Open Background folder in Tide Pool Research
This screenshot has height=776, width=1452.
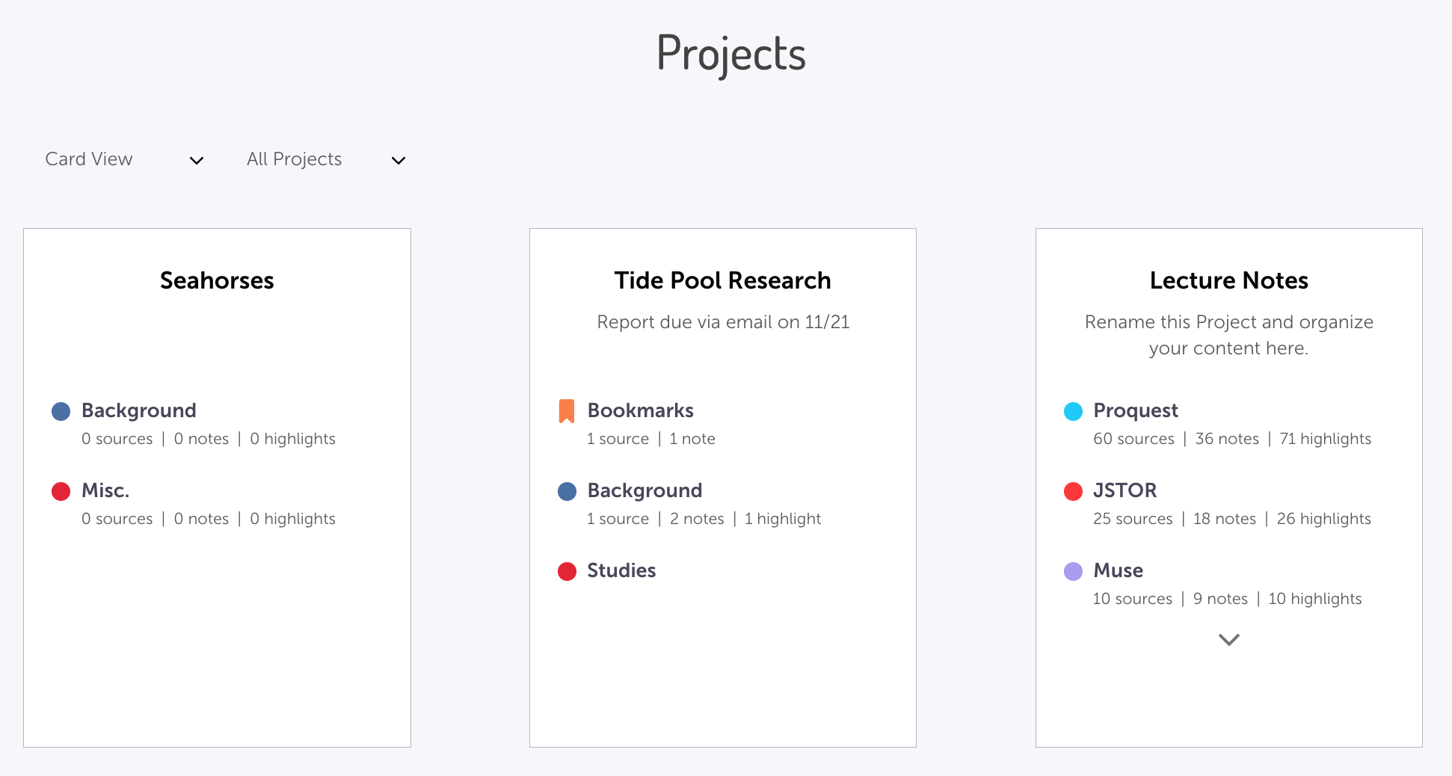pos(645,490)
